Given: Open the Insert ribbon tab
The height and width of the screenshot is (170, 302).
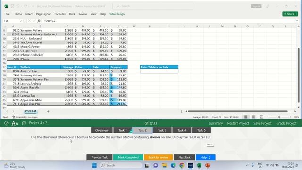Looking at the screenshot, I should (x=29, y=14).
